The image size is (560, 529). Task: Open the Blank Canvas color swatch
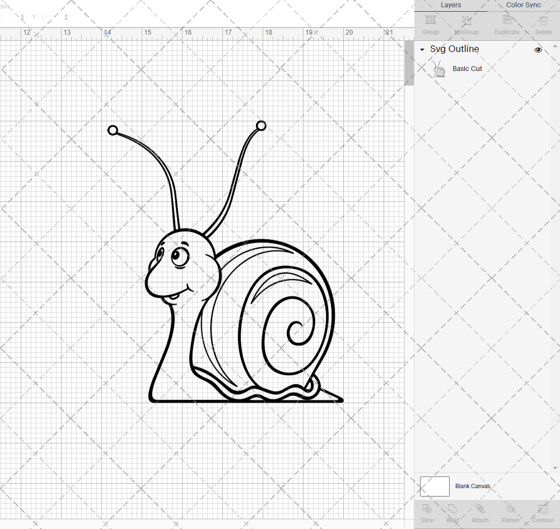point(435,486)
